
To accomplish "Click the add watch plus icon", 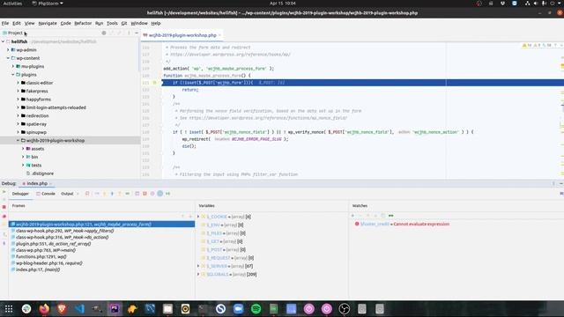I will click(x=352, y=216).
